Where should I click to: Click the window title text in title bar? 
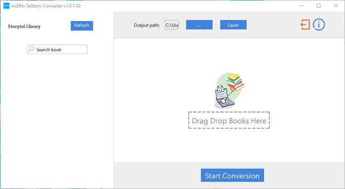pos(45,6)
